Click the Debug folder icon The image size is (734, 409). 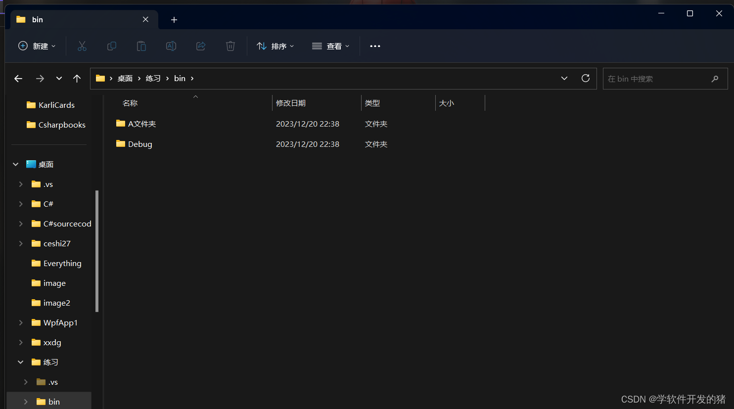[x=121, y=143]
